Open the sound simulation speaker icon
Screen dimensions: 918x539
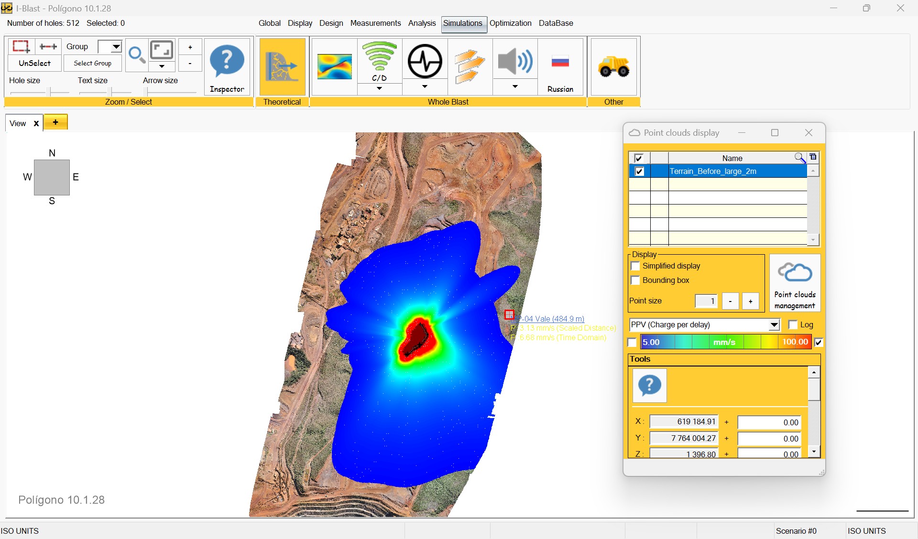click(x=514, y=62)
